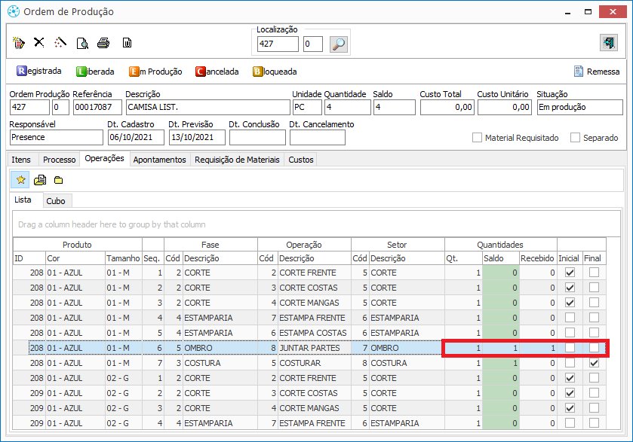Toggle the Separado checkbox
Screen dimensions: 633x442
coord(575,138)
